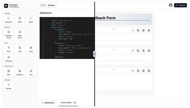Switch to the Schema tab
Viewport: 190px width, 108px height.
tap(51, 5)
